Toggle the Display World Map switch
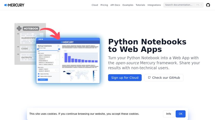This screenshot has height=120, width=215. click(x=39, y=74)
